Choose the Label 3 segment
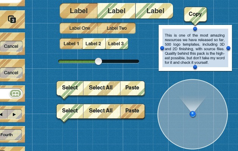The width and height of the screenshot is (238, 151). tap(117, 44)
